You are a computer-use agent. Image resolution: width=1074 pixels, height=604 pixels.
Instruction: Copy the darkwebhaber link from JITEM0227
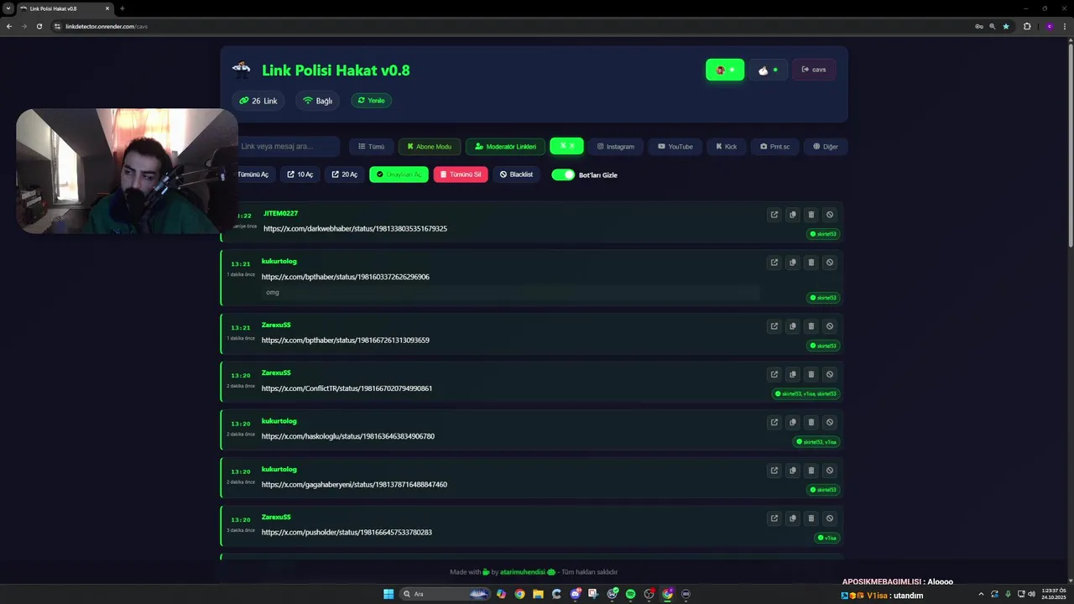pyautogui.click(x=792, y=215)
